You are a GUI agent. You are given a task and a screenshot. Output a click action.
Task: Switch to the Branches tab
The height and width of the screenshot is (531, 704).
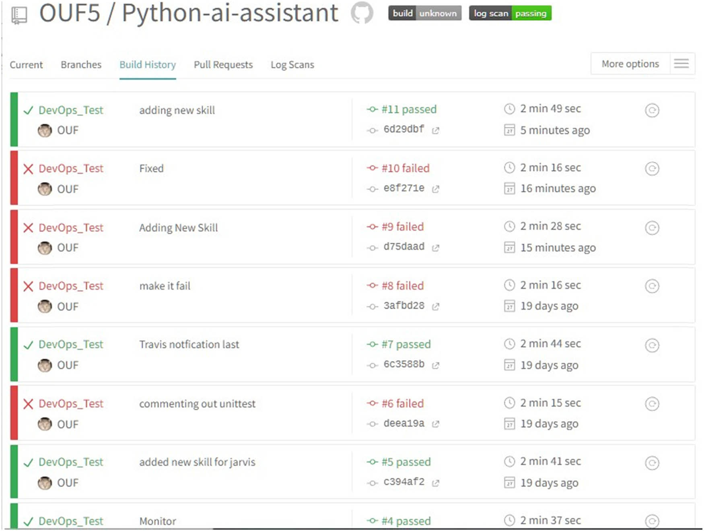(81, 65)
